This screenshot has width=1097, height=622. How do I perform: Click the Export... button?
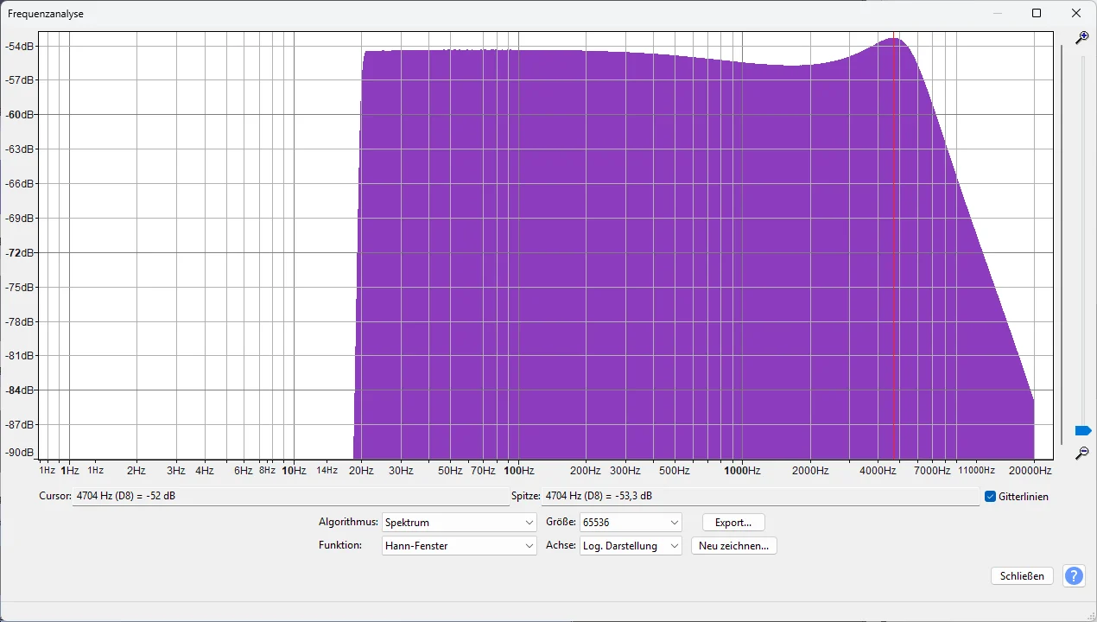click(733, 523)
